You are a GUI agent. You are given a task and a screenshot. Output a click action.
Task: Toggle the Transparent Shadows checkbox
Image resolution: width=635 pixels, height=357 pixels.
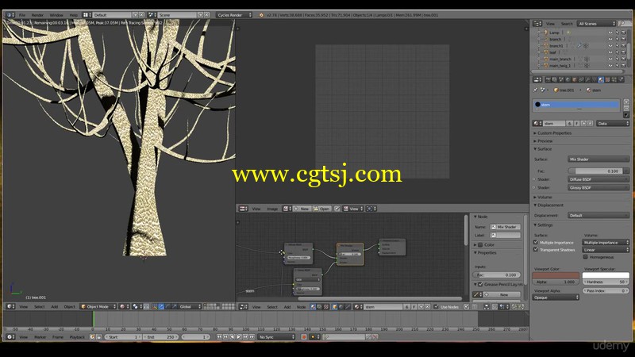[536, 249]
